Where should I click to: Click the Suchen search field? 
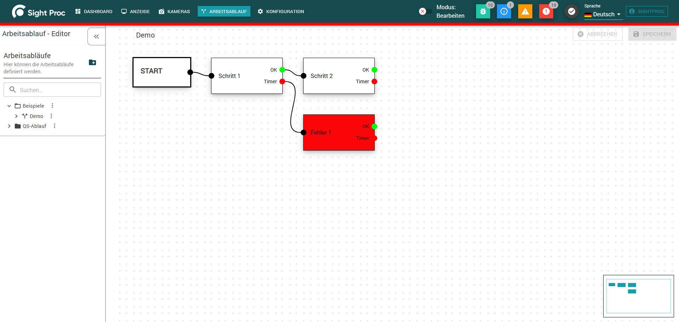tap(52, 90)
